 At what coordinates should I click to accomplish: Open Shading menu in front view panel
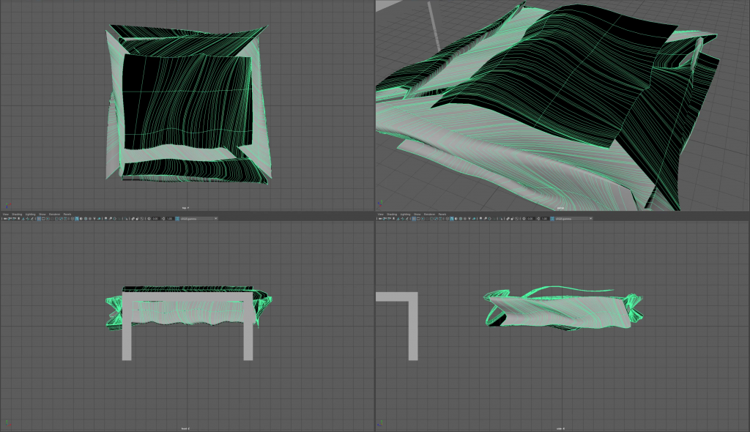(17, 214)
